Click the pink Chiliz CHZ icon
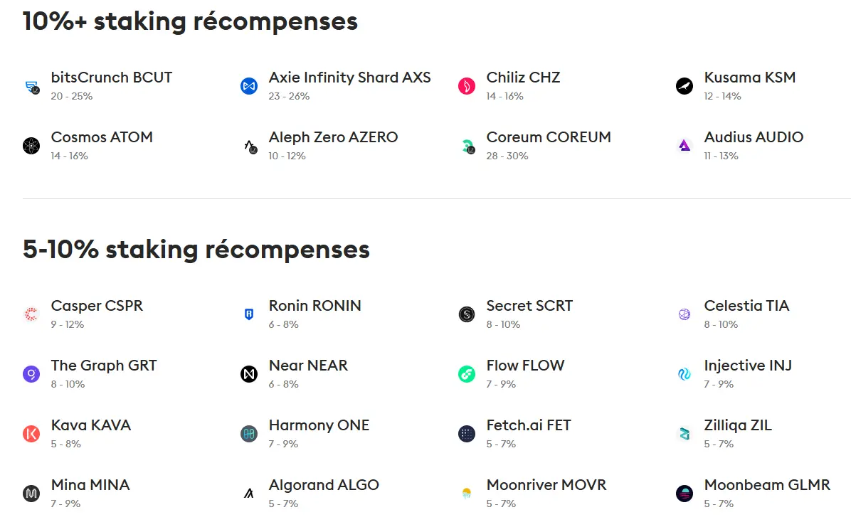 click(467, 86)
